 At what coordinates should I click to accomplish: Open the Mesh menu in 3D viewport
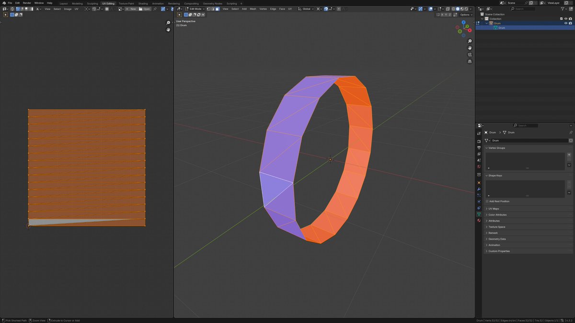253,9
